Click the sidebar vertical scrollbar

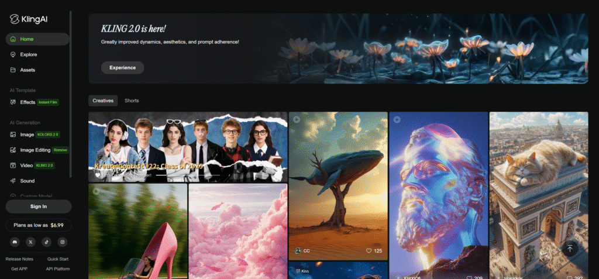coord(71,94)
